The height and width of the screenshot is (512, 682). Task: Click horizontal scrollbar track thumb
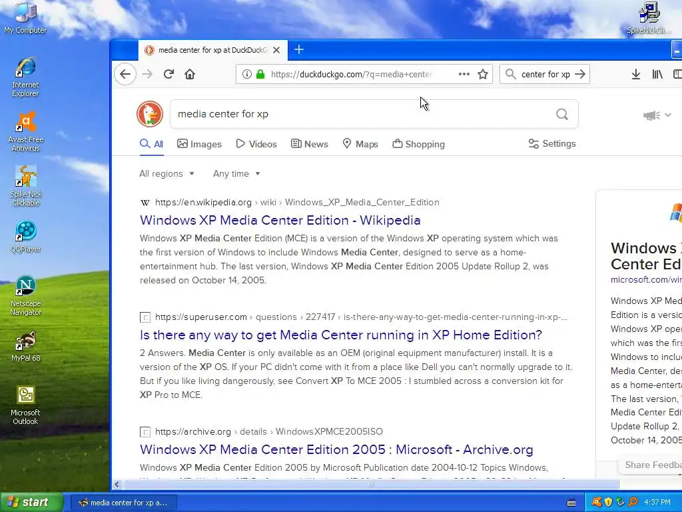[x=370, y=484]
